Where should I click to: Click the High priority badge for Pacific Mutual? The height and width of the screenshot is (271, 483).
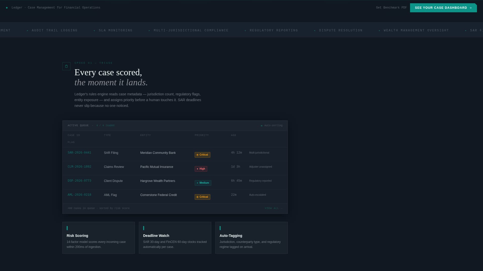[201, 169]
